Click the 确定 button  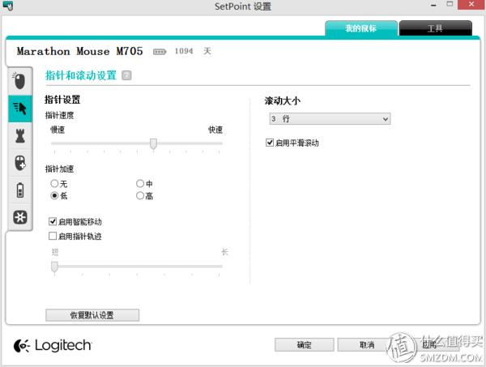(304, 344)
